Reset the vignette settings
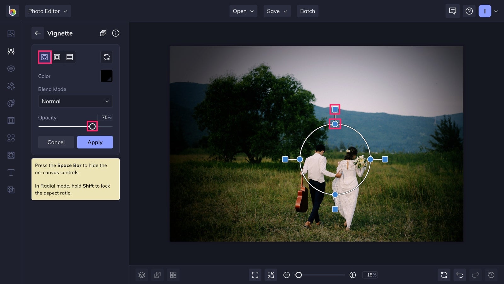This screenshot has height=284, width=504. 107,57
